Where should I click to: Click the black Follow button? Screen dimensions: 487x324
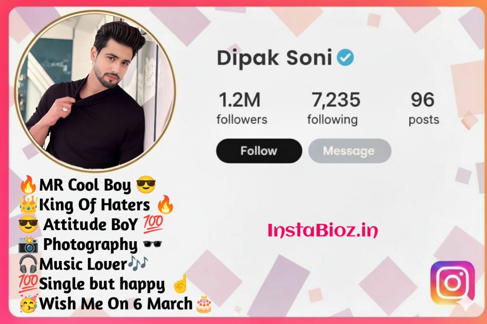(259, 151)
